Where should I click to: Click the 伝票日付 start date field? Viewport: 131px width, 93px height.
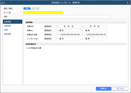[69, 26]
